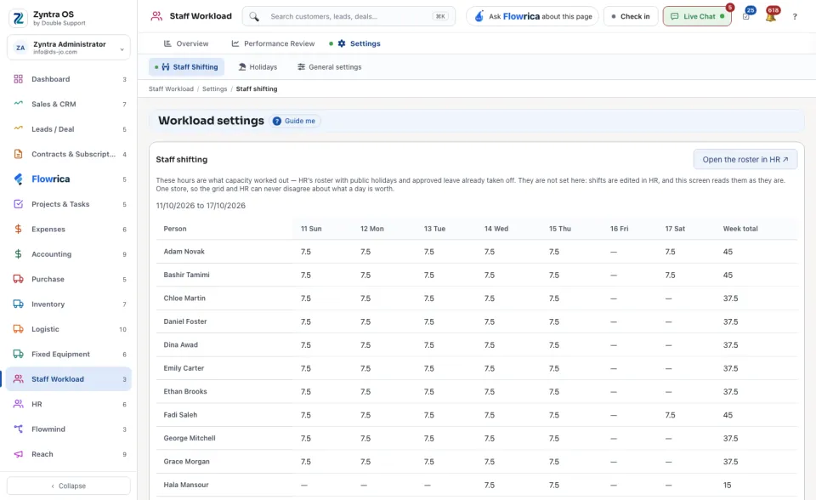Click the Staff Workload breadcrumb link
The image size is (816, 500).
pyautogui.click(x=171, y=88)
